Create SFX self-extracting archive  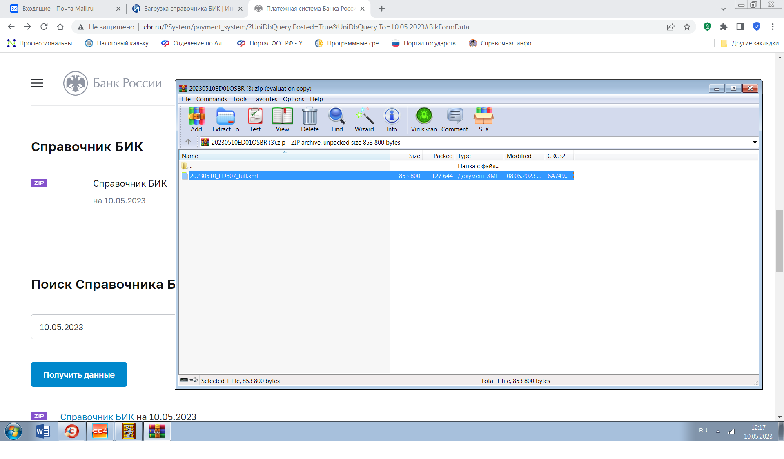click(484, 120)
